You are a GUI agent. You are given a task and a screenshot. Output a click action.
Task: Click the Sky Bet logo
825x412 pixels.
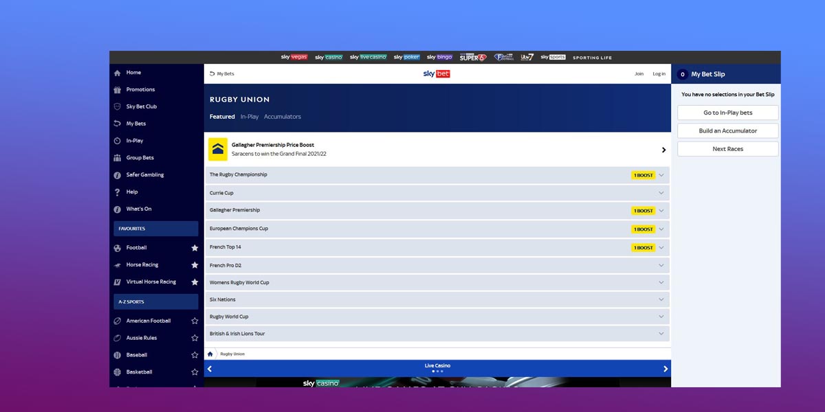pos(437,73)
